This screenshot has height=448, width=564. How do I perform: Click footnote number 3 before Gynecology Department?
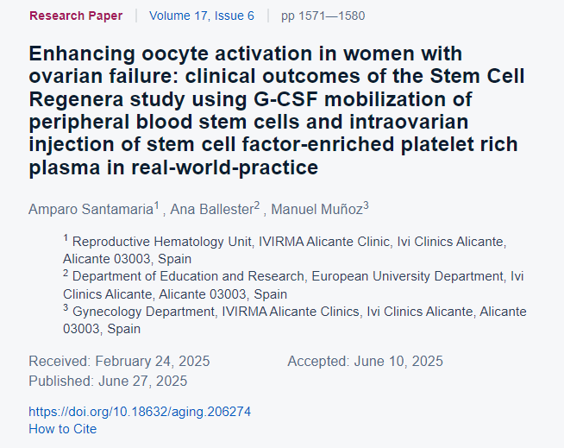point(66,308)
